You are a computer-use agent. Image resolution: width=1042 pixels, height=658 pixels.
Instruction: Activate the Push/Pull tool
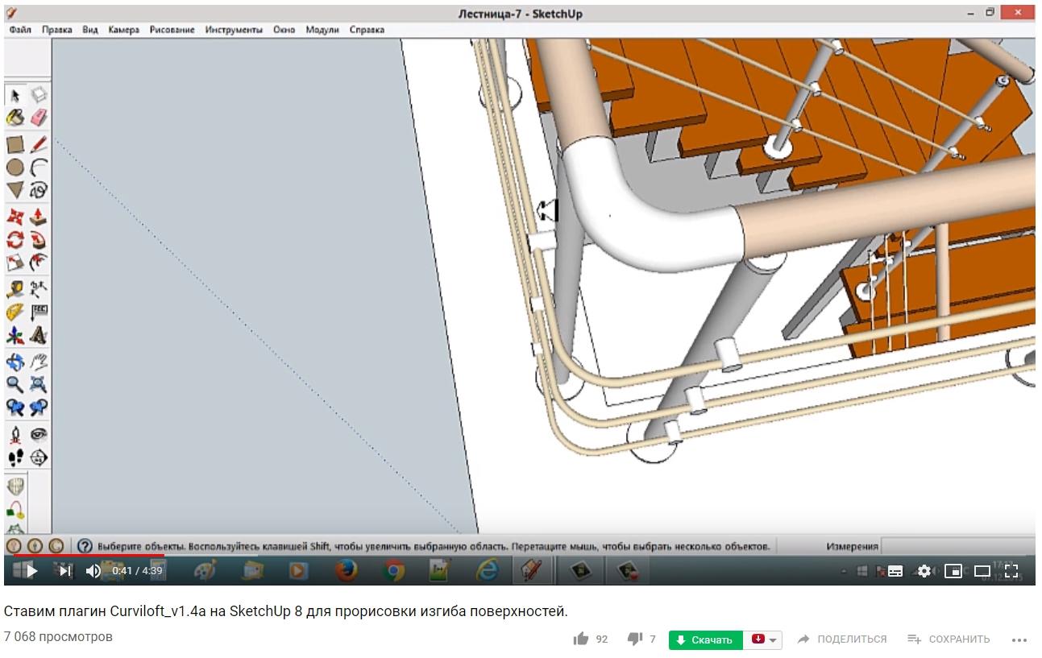pyautogui.click(x=39, y=217)
